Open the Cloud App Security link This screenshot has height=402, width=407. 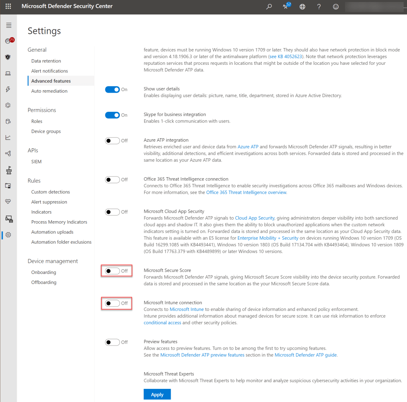pyautogui.click(x=255, y=218)
